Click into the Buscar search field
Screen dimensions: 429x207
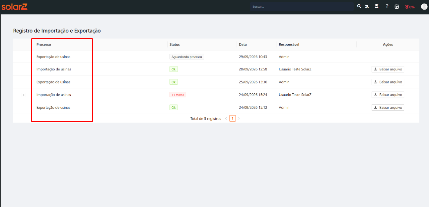(302, 7)
